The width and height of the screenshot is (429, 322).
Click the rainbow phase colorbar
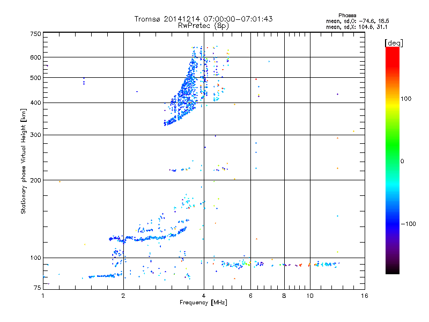click(x=393, y=160)
